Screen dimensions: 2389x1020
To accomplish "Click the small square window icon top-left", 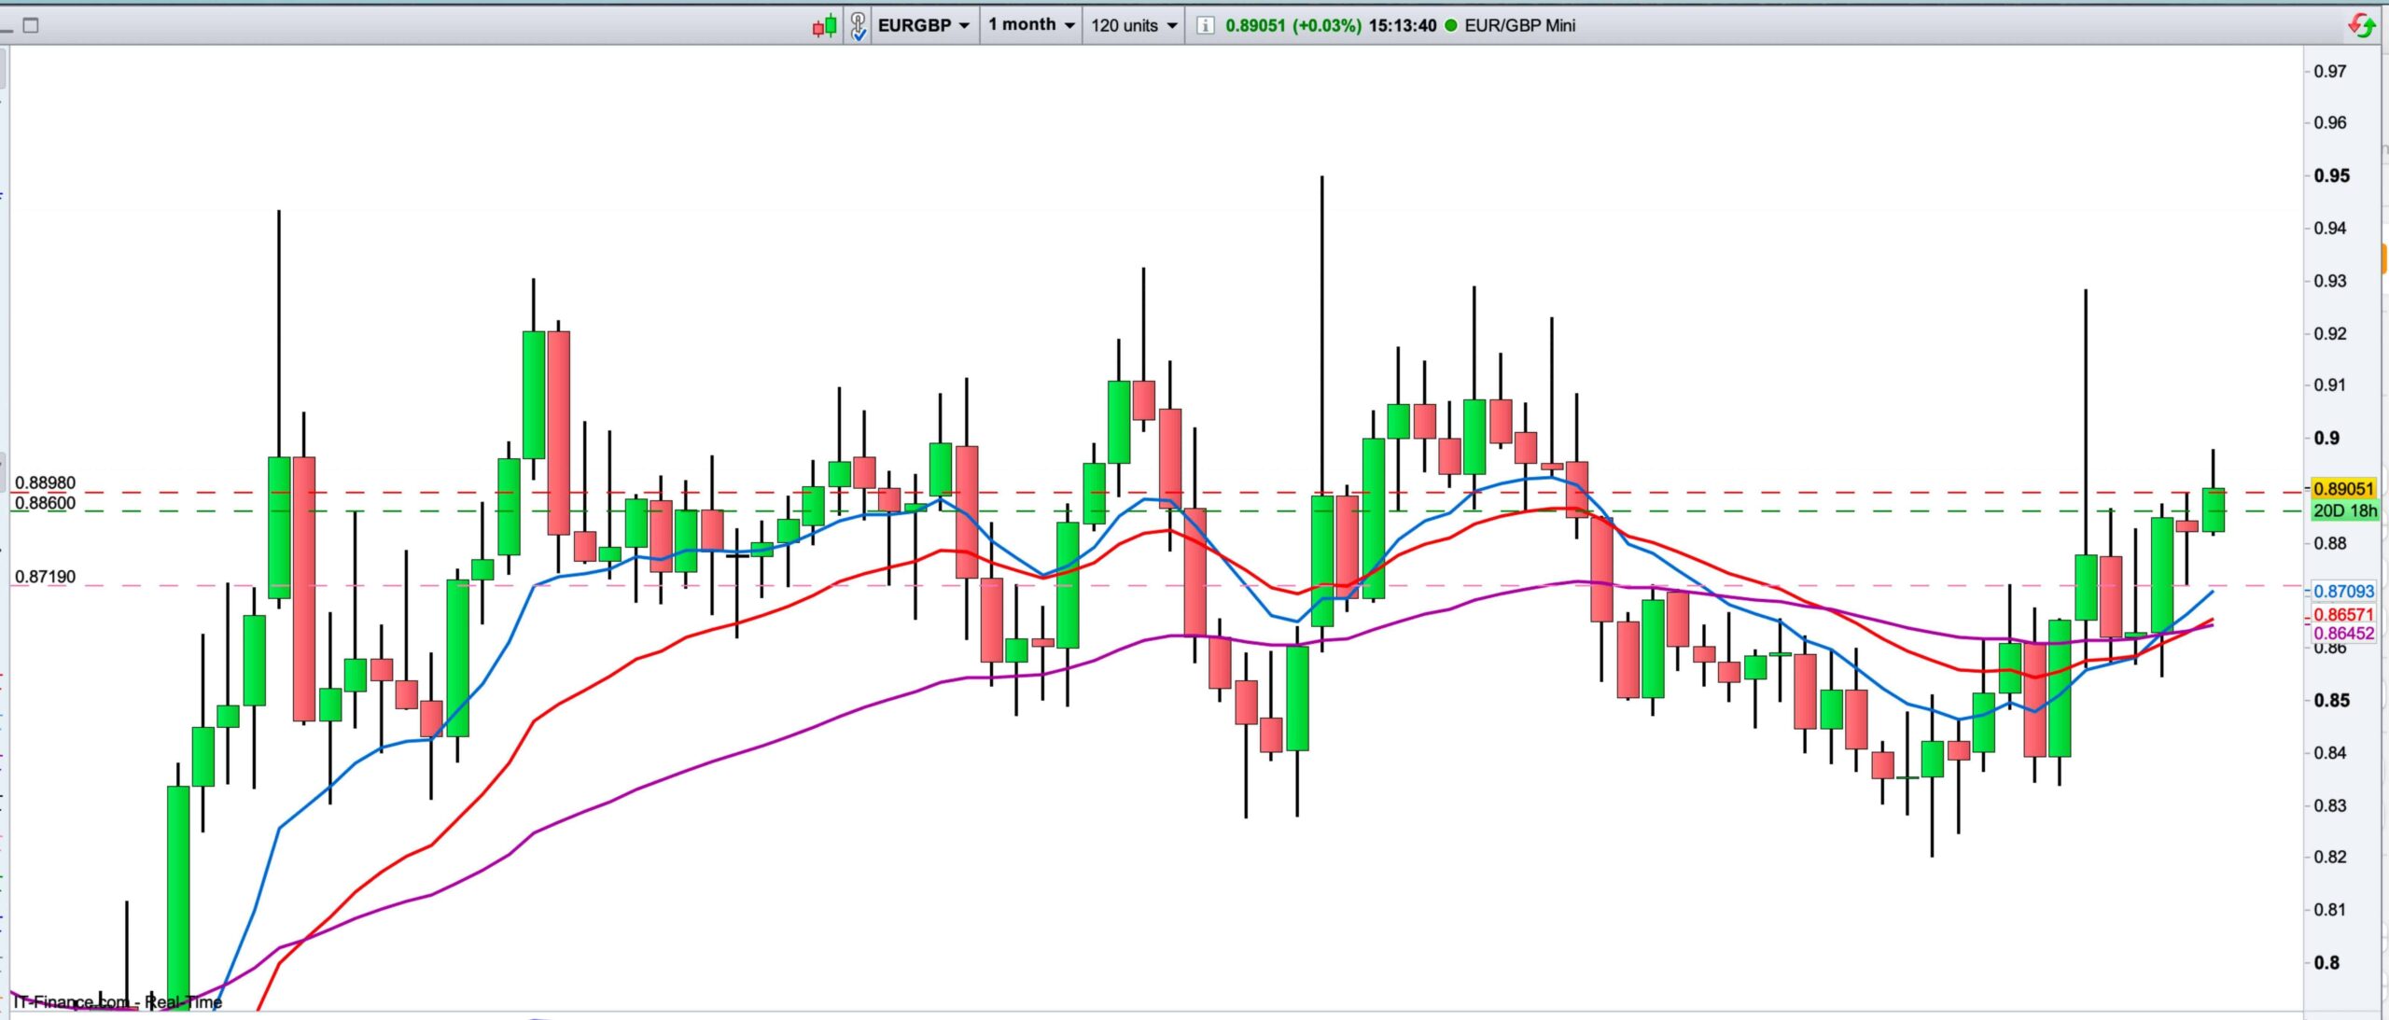I will pyautogui.click(x=31, y=25).
